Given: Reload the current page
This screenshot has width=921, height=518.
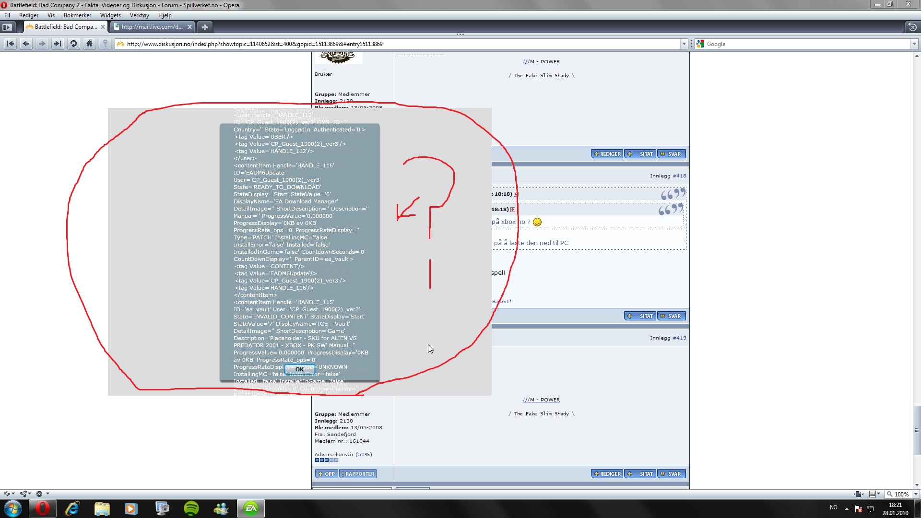Looking at the screenshot, I should (73, 44).
